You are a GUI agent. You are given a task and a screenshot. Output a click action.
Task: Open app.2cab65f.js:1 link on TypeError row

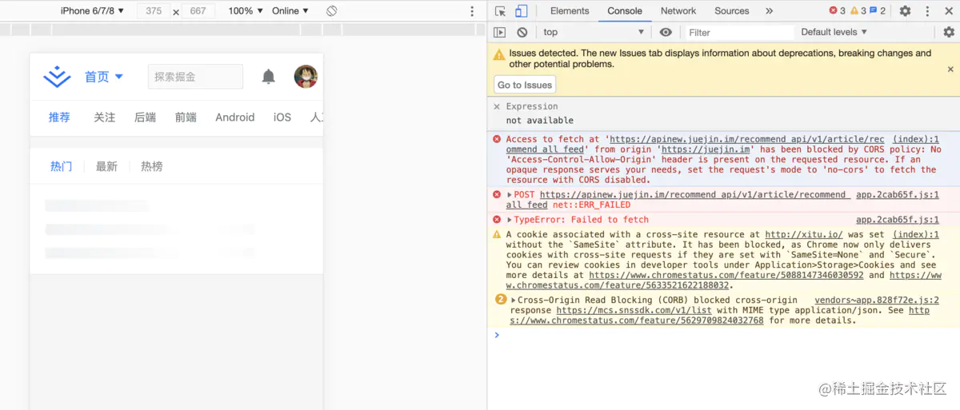click(x=898, y=220)
